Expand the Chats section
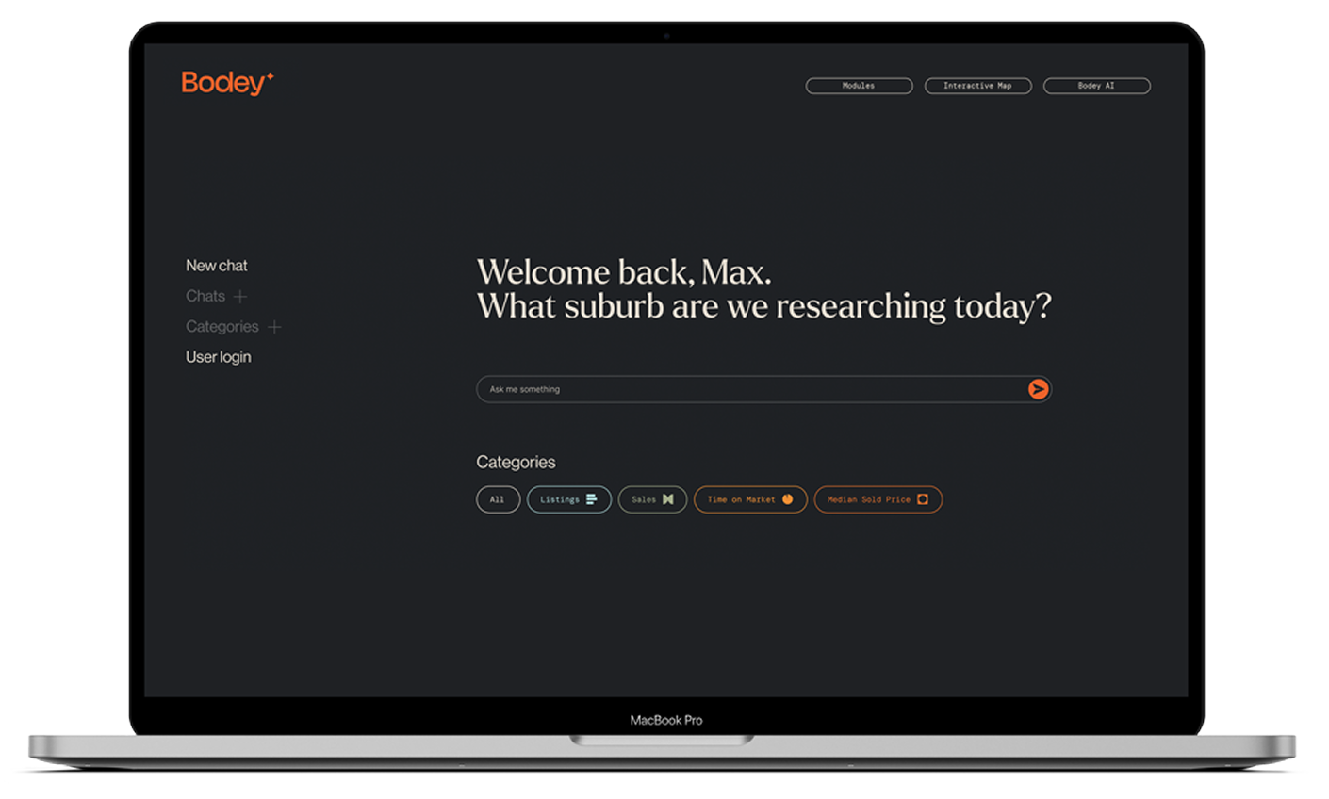1329x799 pixels. pos(205,296)
